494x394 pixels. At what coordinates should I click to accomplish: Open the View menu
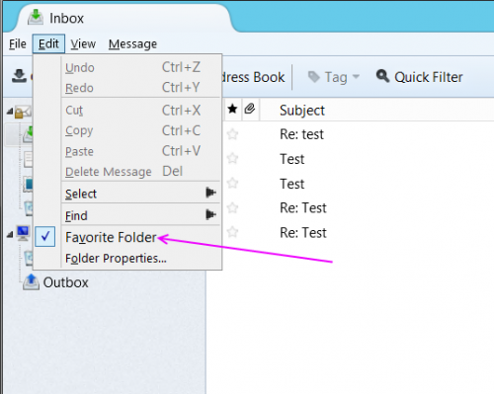pos(83,43)
